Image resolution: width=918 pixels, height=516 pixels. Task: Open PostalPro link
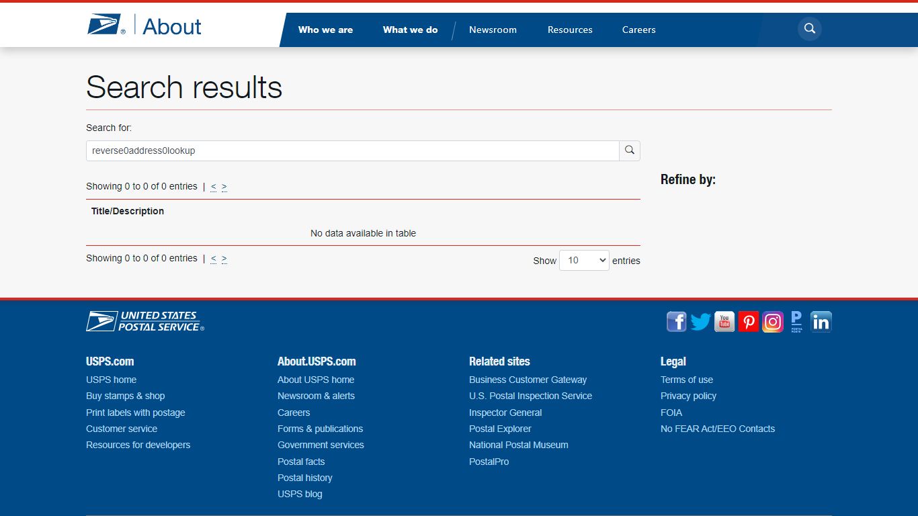pos(489,462)
